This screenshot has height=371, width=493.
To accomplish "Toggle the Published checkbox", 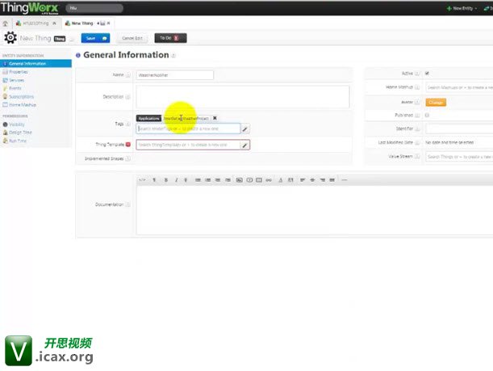I will [427, 116].
